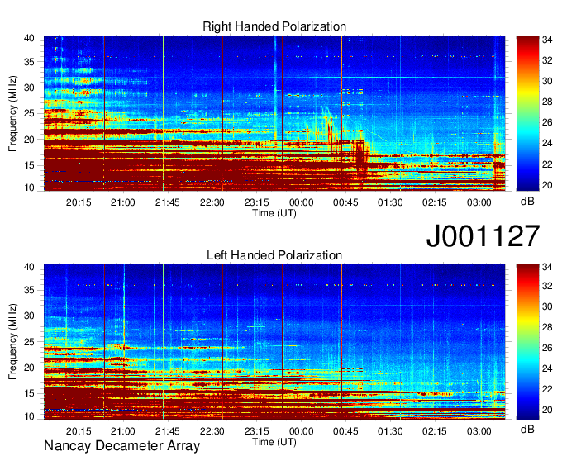
Task: Click the 30 MHz tick of Right Handed plot
Action: [x=29, y=88]
